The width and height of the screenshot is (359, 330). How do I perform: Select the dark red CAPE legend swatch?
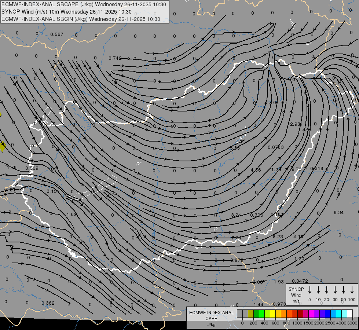point(300,314)
